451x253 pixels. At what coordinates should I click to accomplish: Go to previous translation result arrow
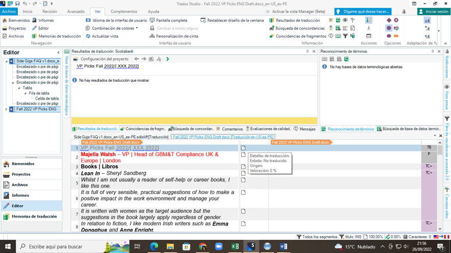pos(136,59)
